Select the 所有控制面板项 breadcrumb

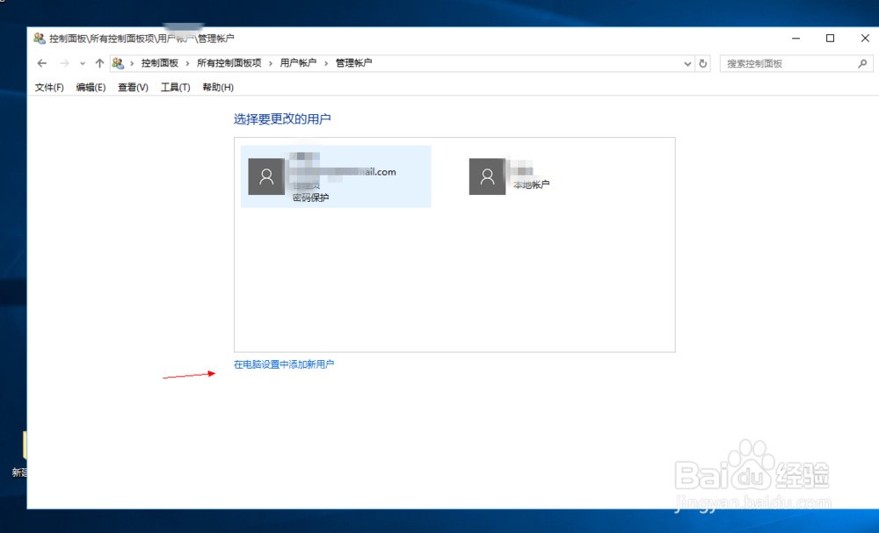229,63
